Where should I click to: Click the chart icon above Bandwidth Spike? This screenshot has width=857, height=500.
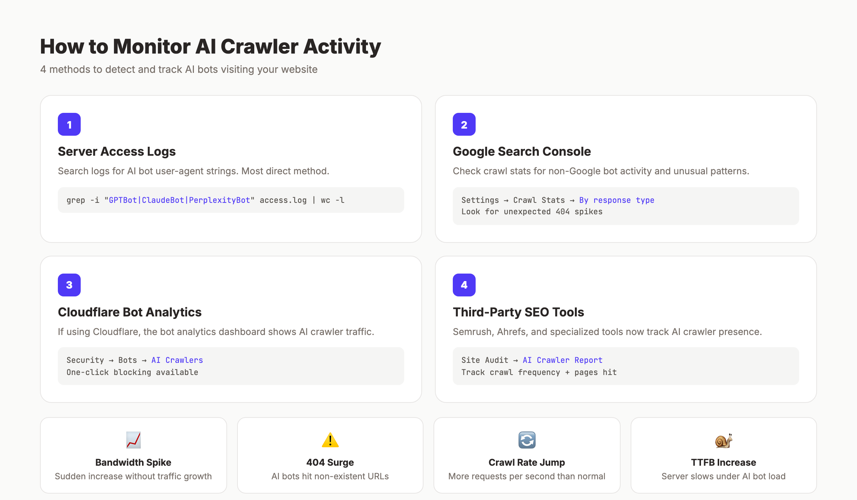click(x=134, y=440)
